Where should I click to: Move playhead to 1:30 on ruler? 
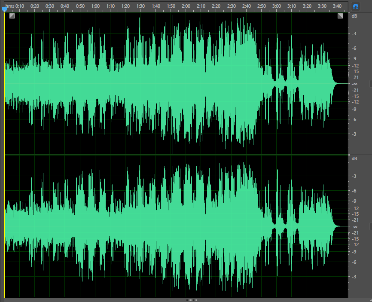pos(140,6)
